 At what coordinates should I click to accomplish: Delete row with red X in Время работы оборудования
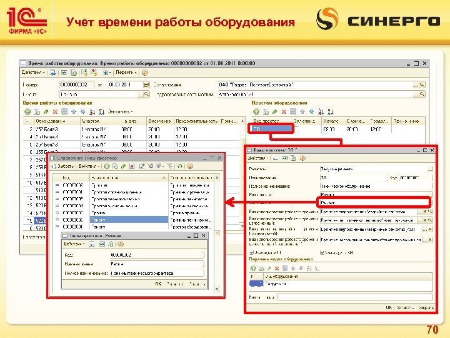coord(55,112)
